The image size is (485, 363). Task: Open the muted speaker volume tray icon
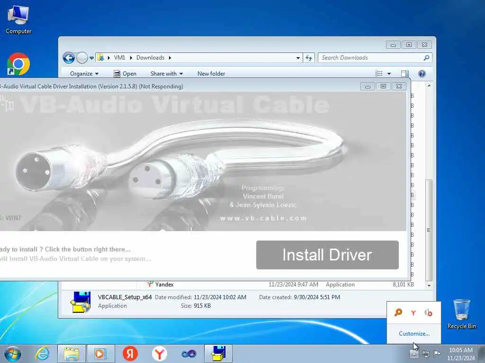point(428,313)
